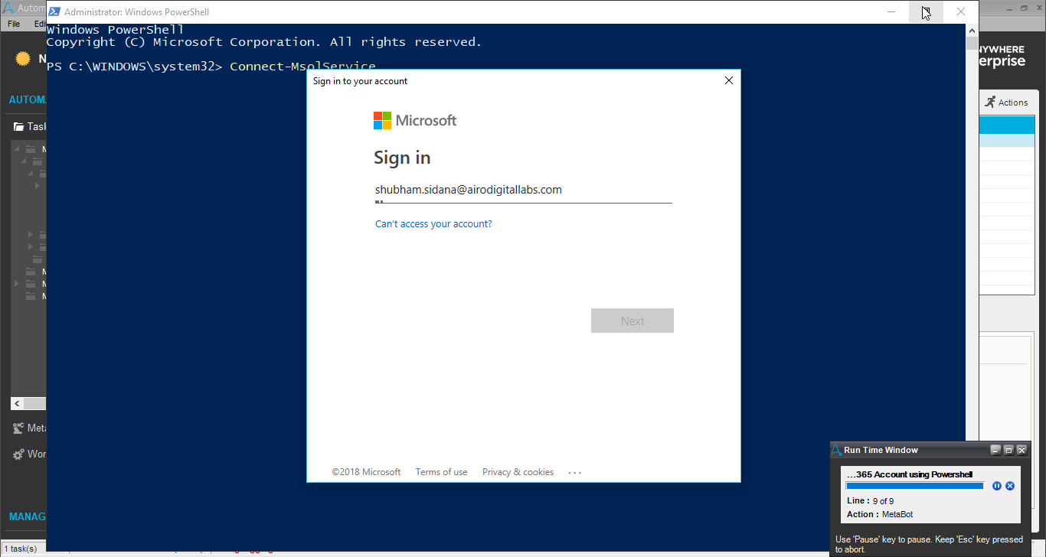This screenshot has width=1046, height=557.
Task: Open the three-dot more options in sign-in footer
Action: (x=575, y=473)
